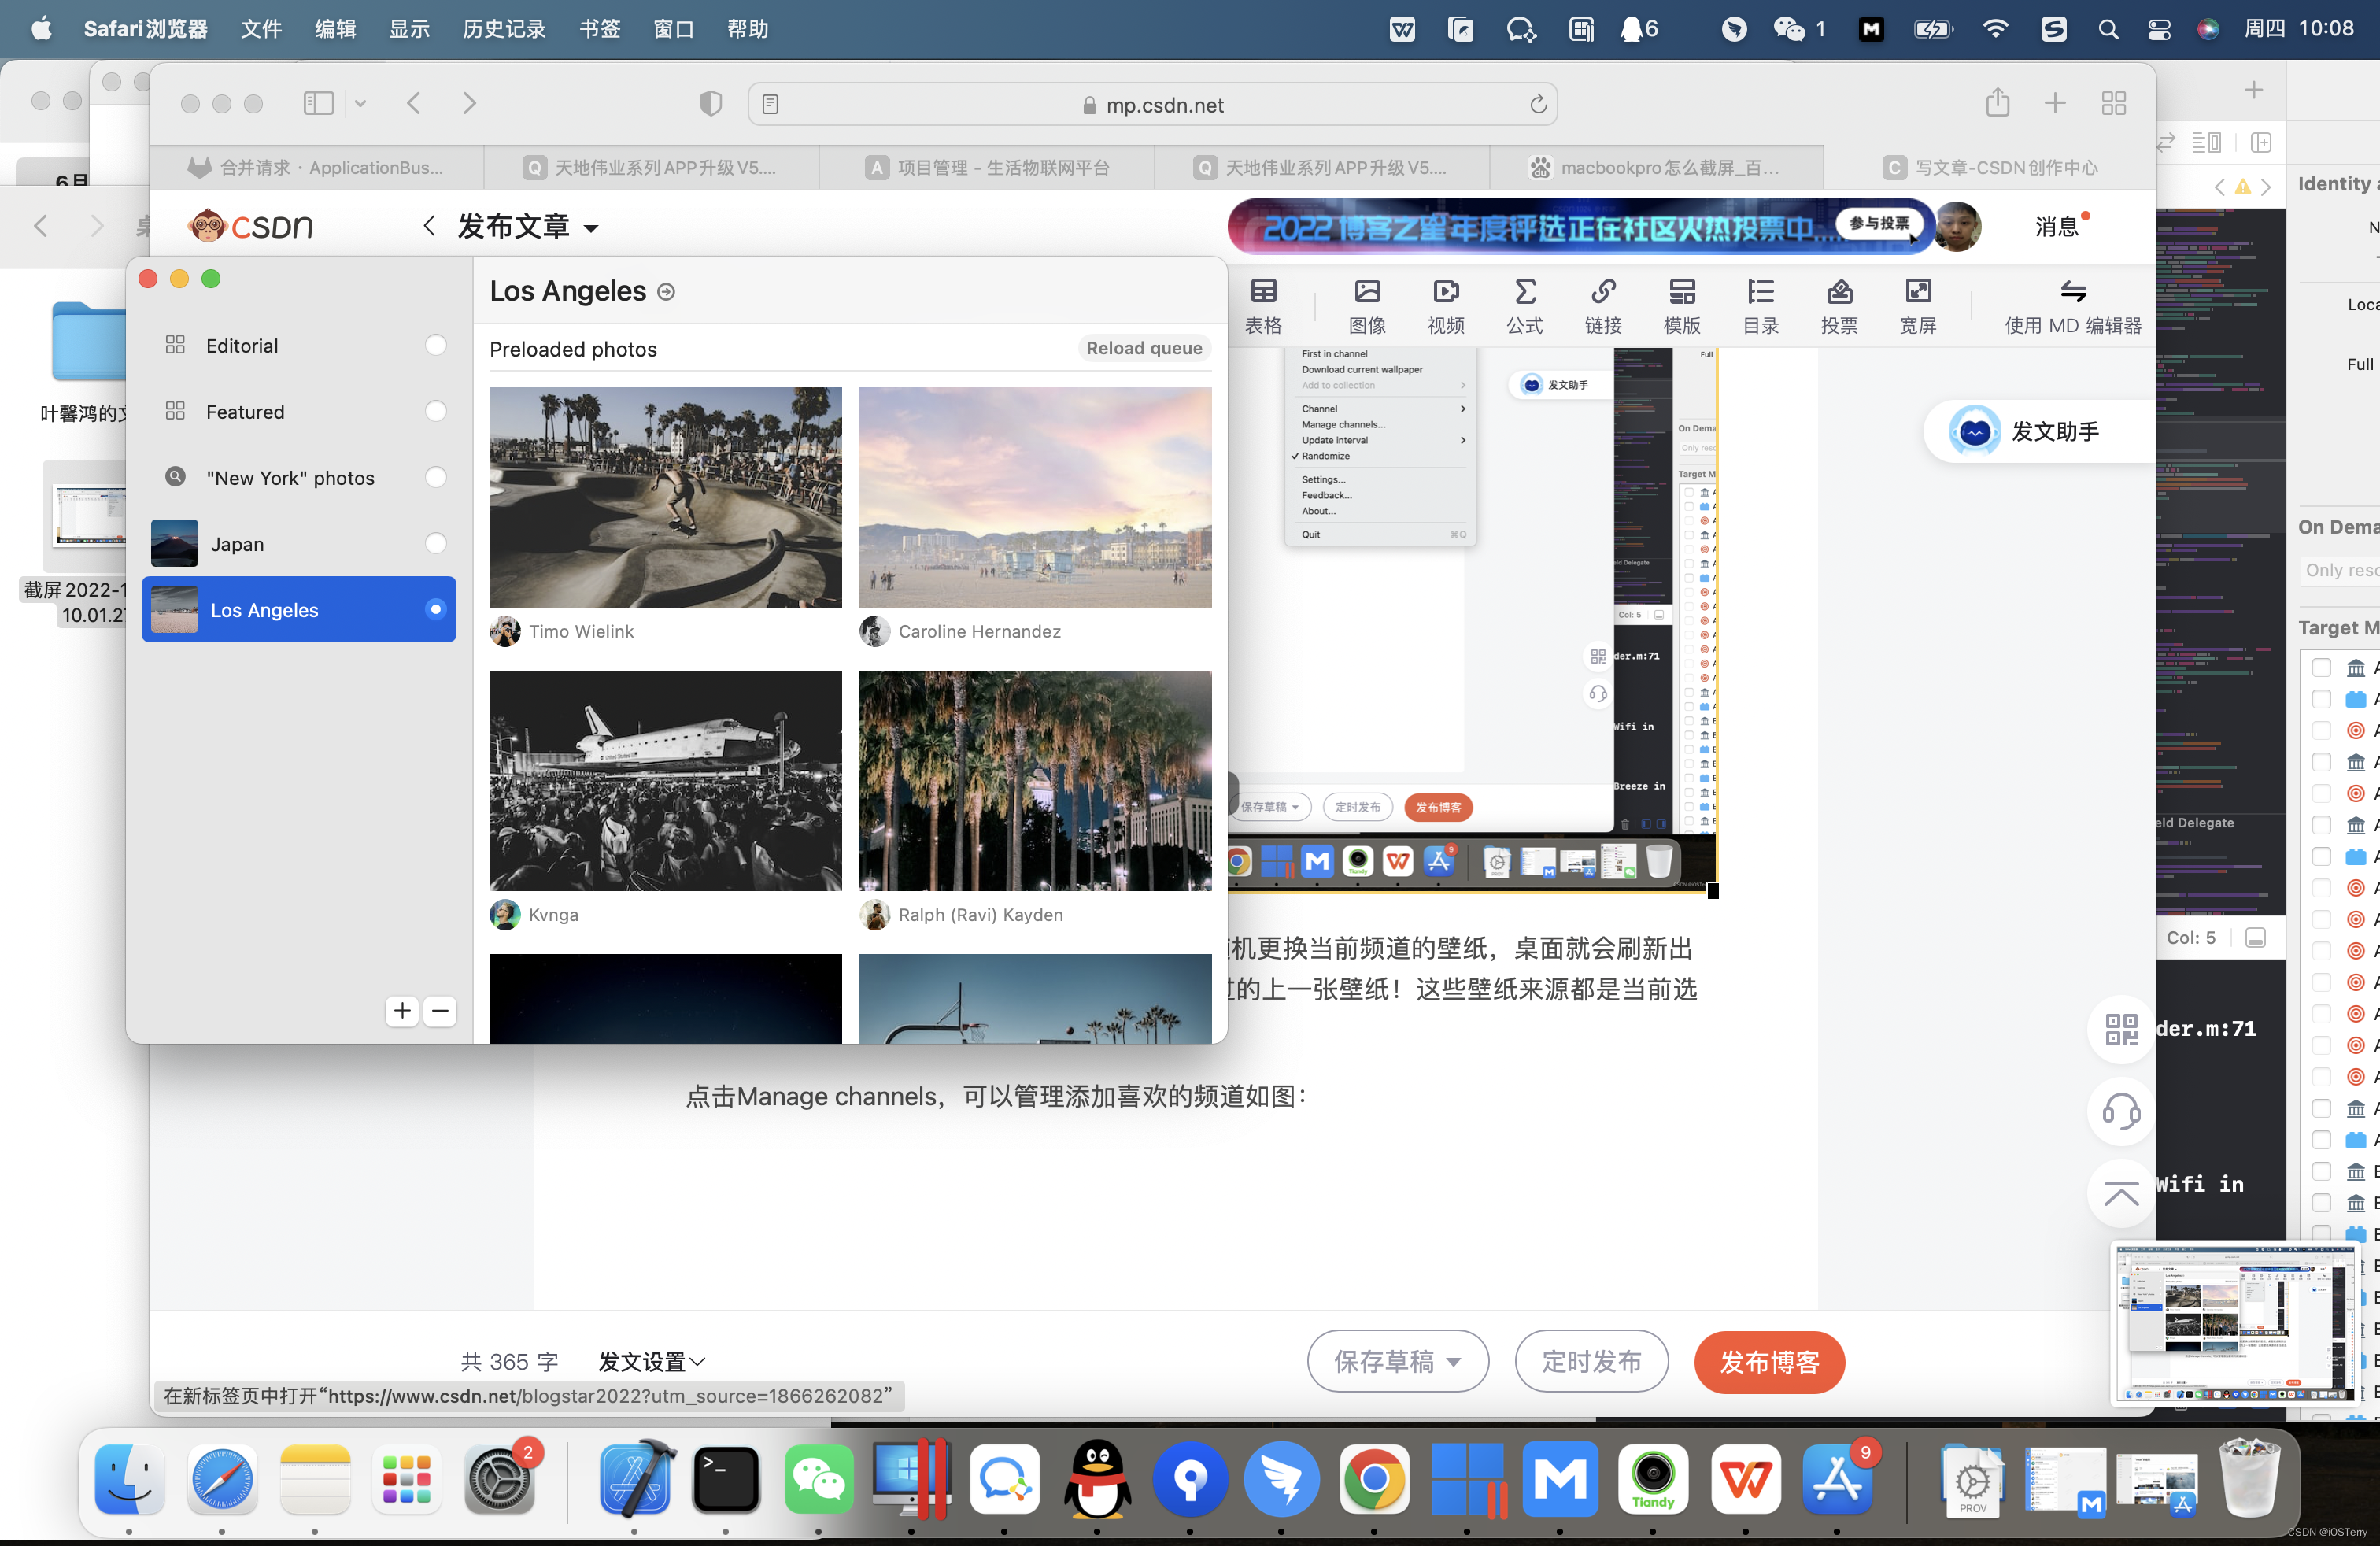
Task: Select Japan channel row
Action: point(298,543)
